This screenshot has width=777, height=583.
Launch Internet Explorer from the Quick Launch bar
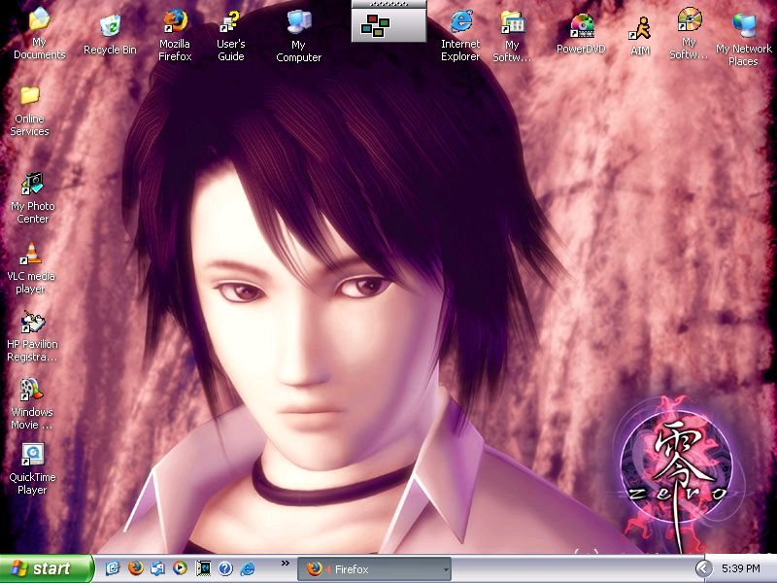[248, 568]
